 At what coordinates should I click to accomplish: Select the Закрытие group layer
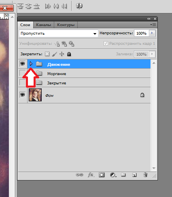coord(89,83)
